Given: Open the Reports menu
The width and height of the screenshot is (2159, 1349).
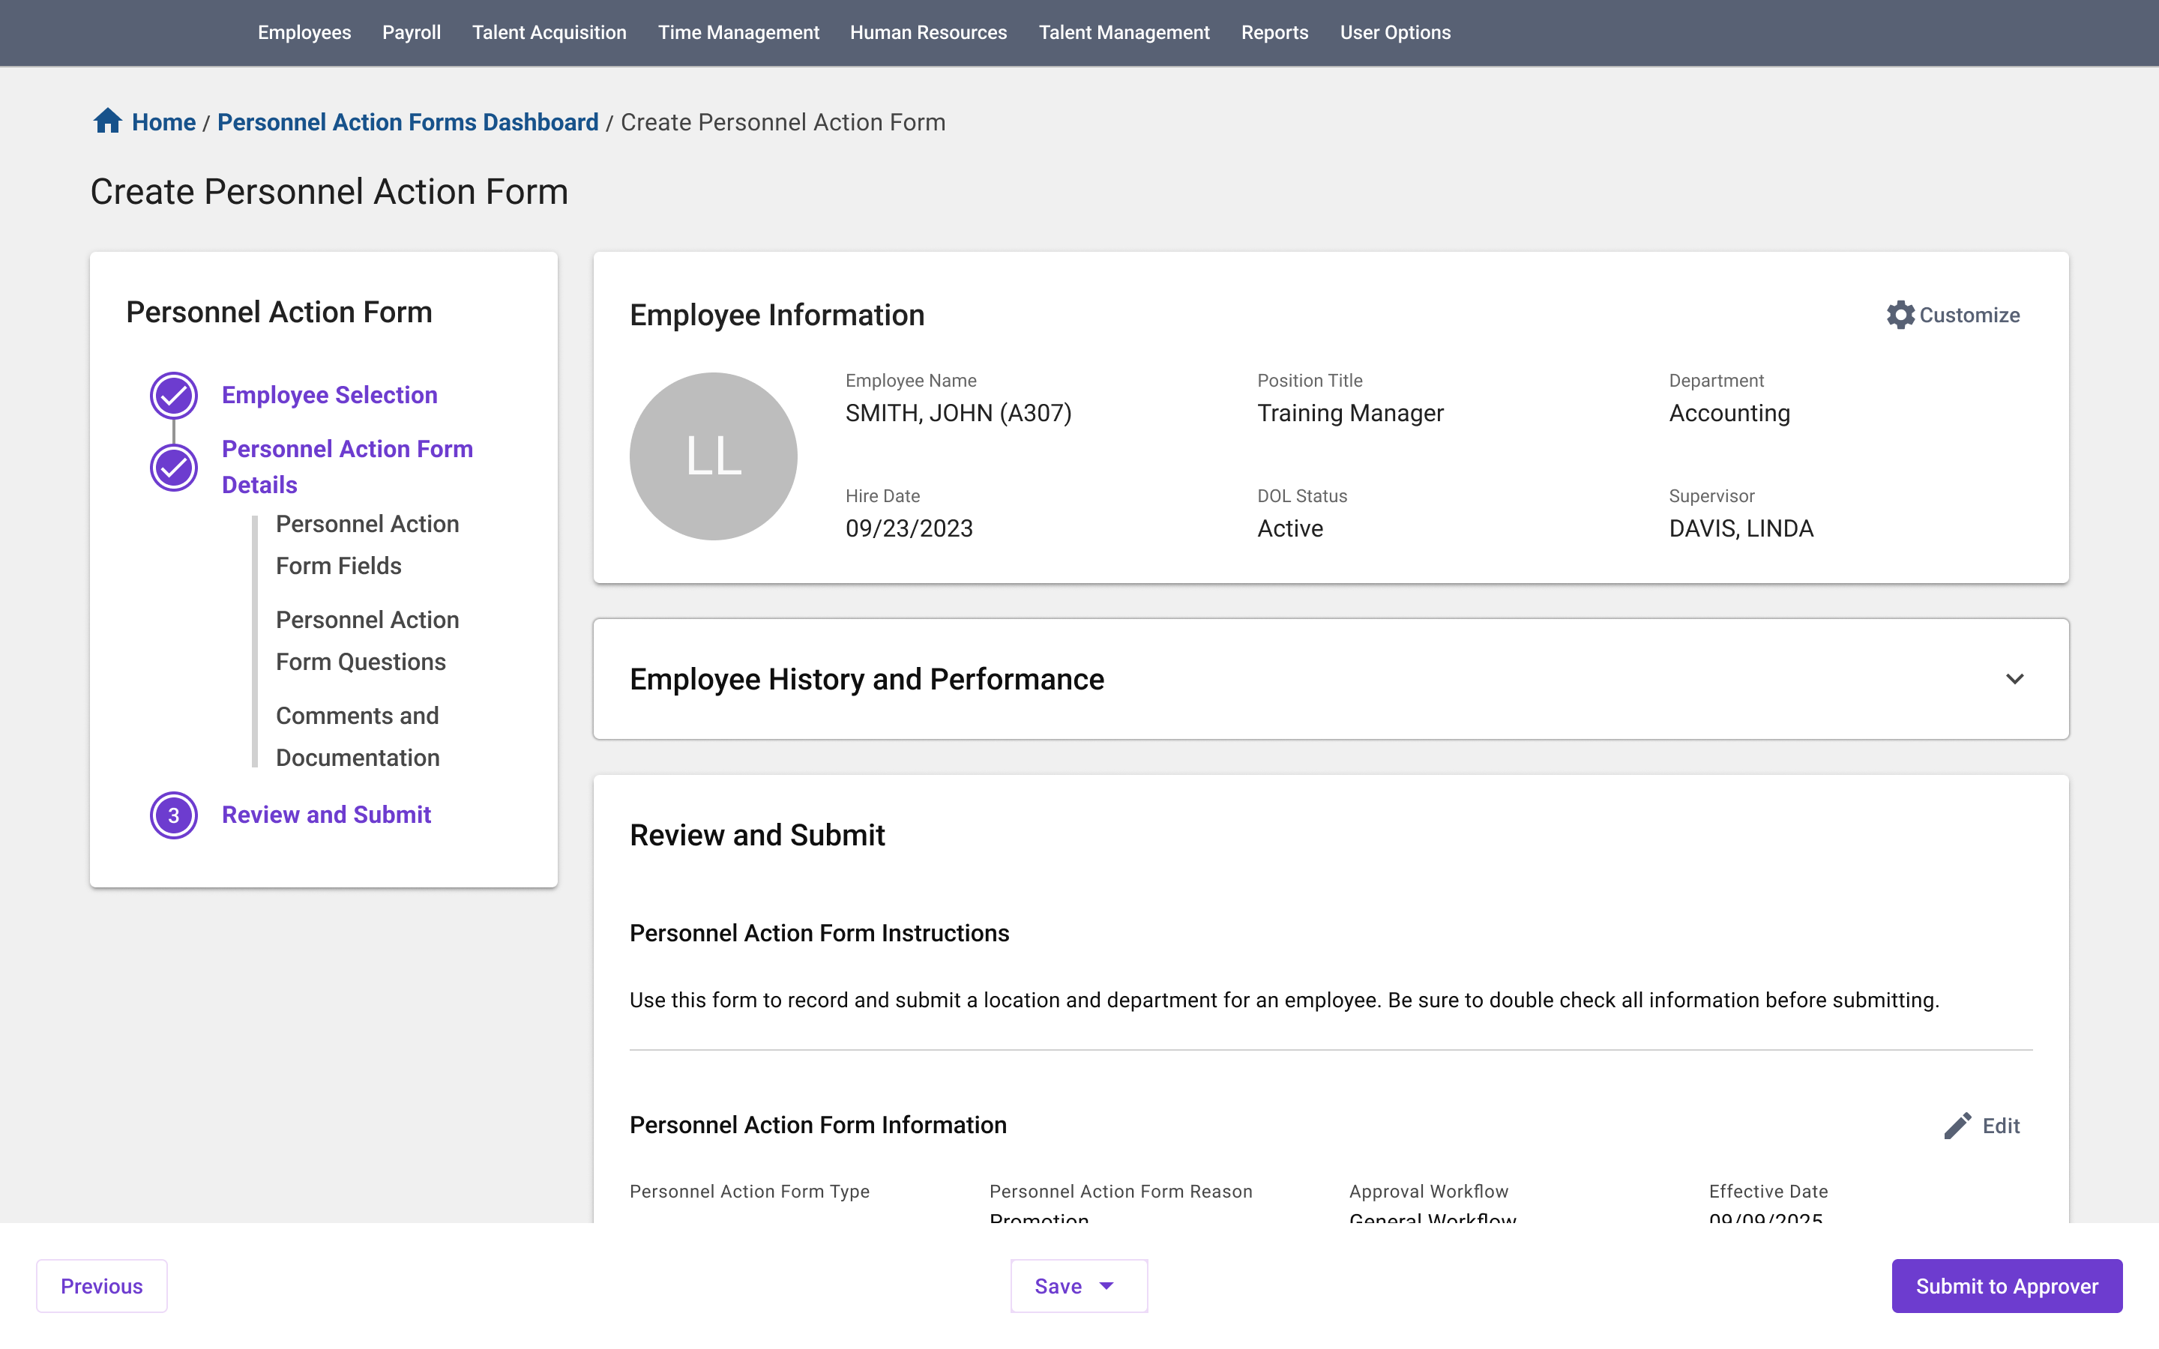Looking at the screenshot, I should point(1274,32).
